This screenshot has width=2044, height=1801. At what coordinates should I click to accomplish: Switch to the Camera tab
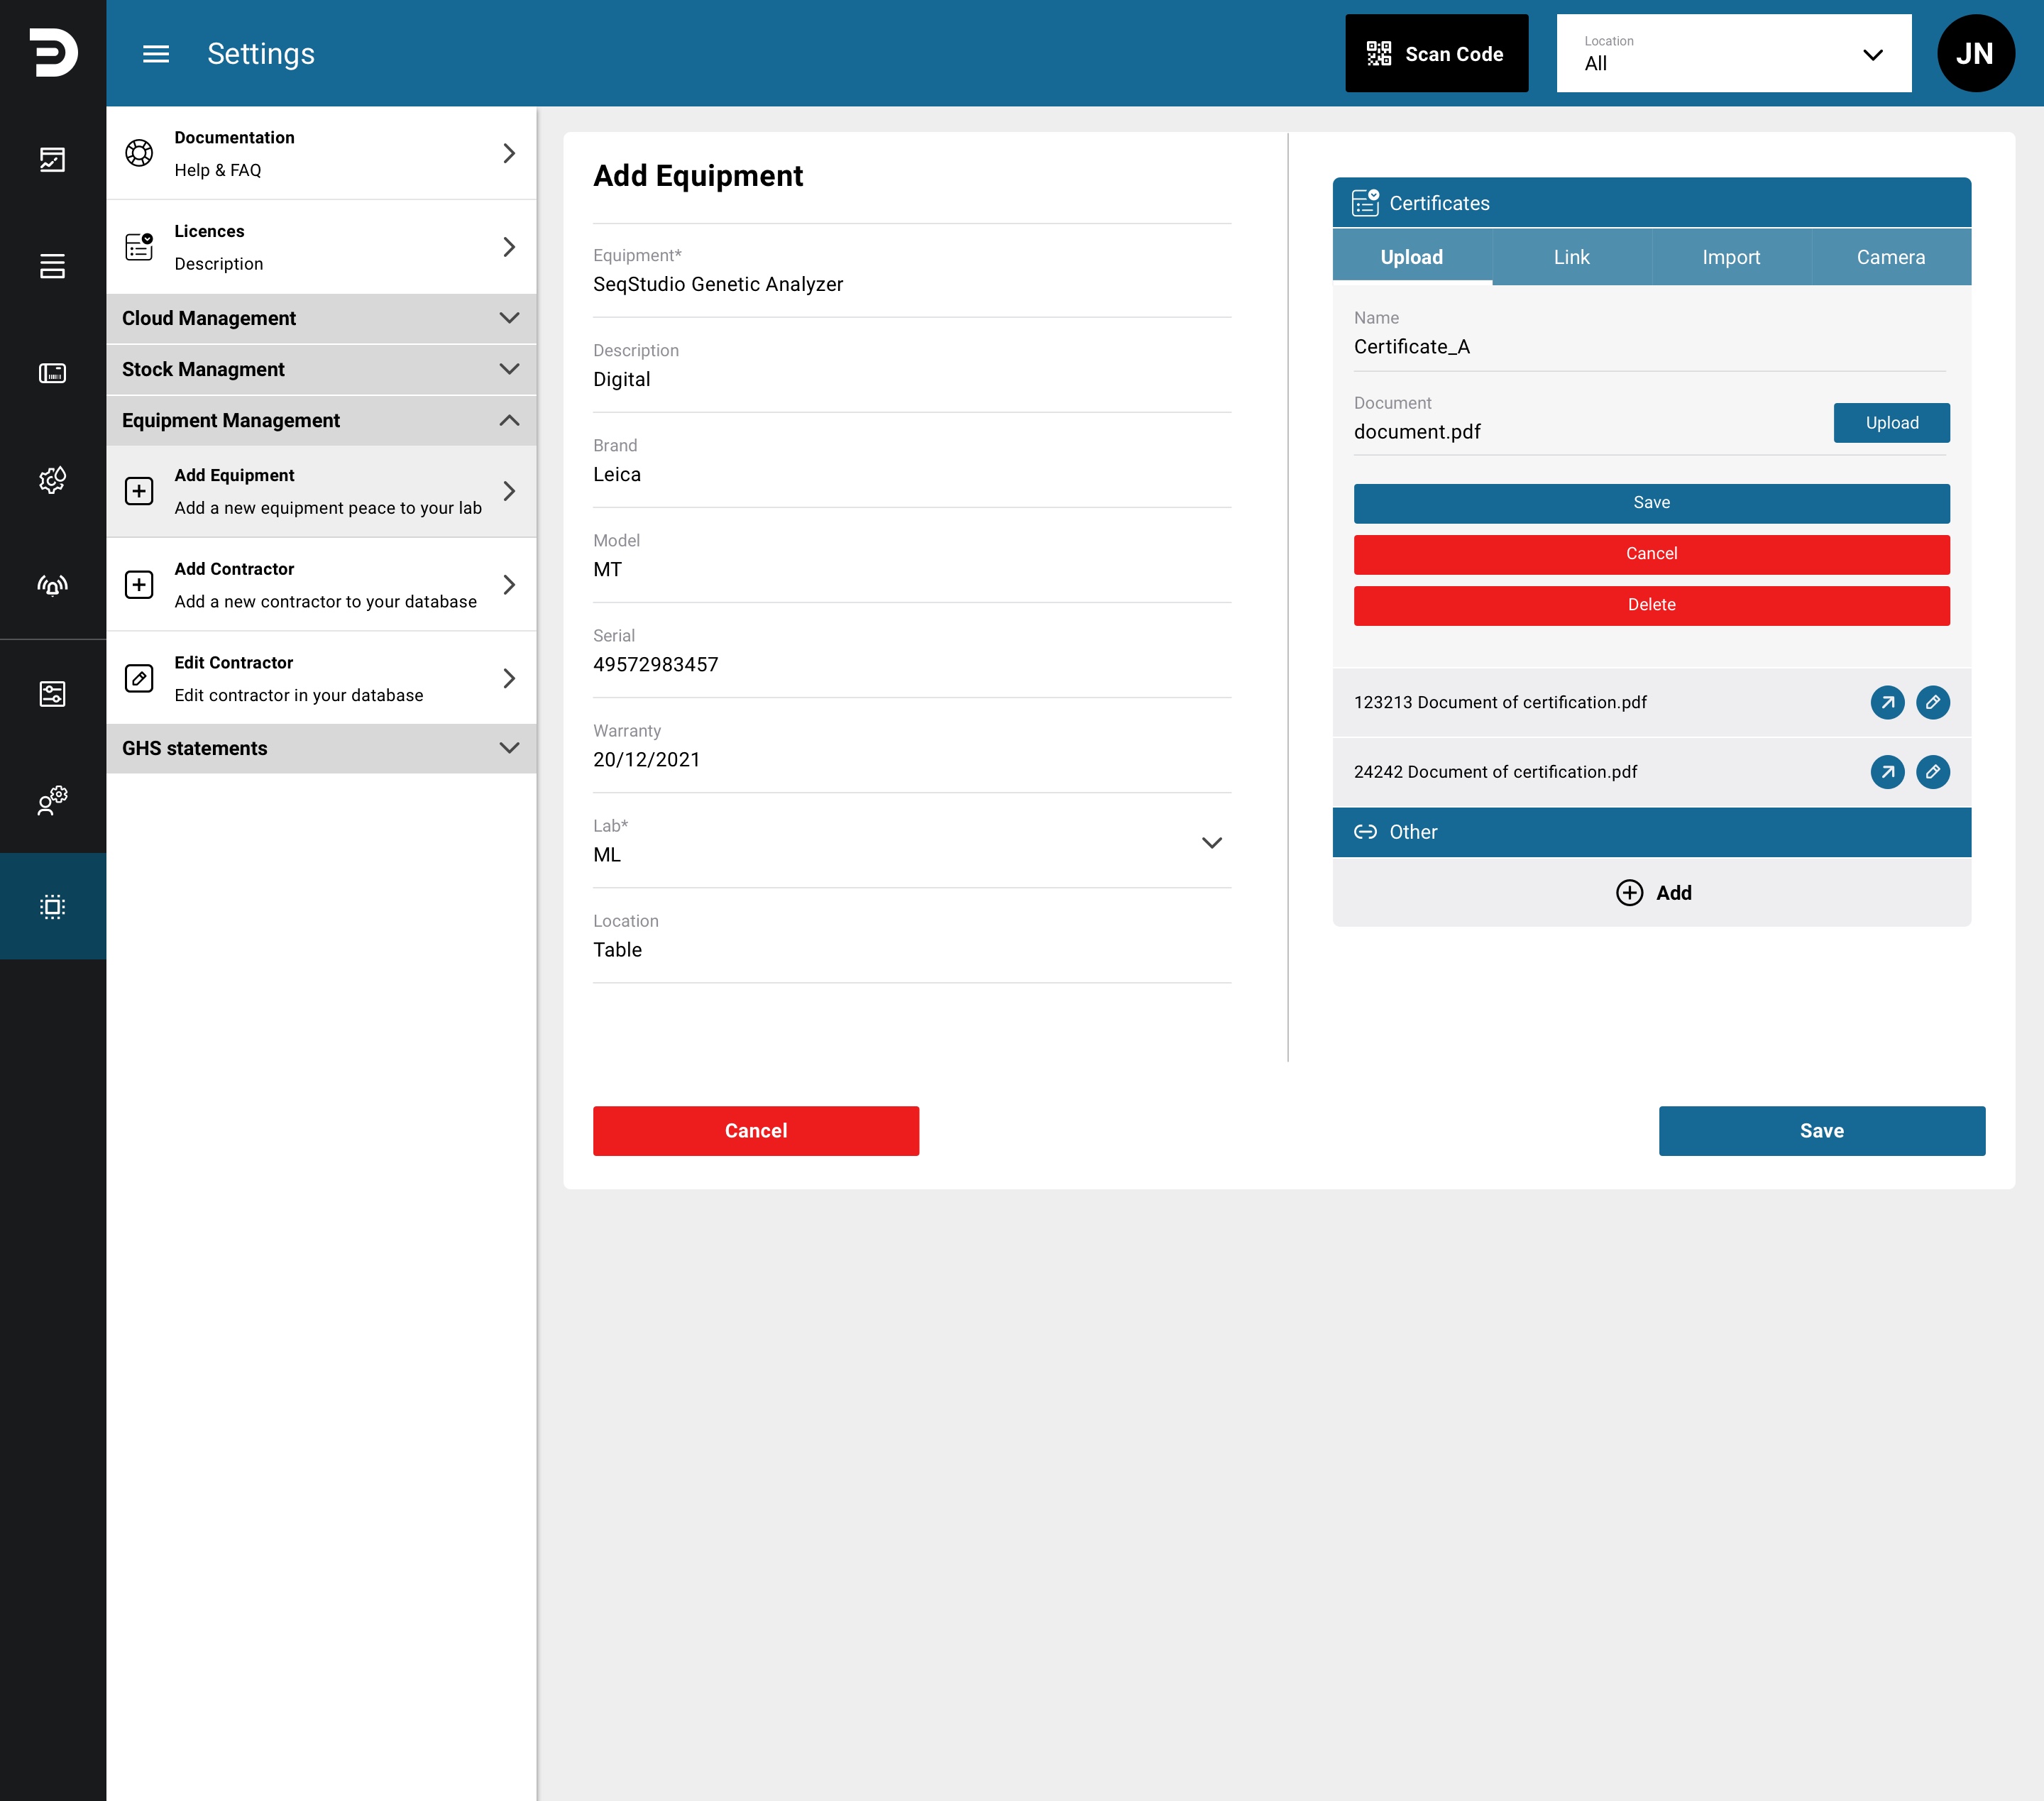[x=1890, y=257]
